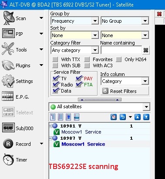
Task: Open the Record menu arrow
Action: tap(41, 144)
